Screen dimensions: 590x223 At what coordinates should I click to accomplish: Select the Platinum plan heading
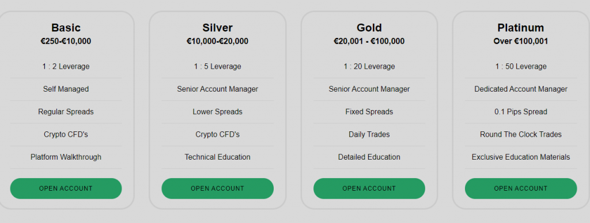coord(521,28)
